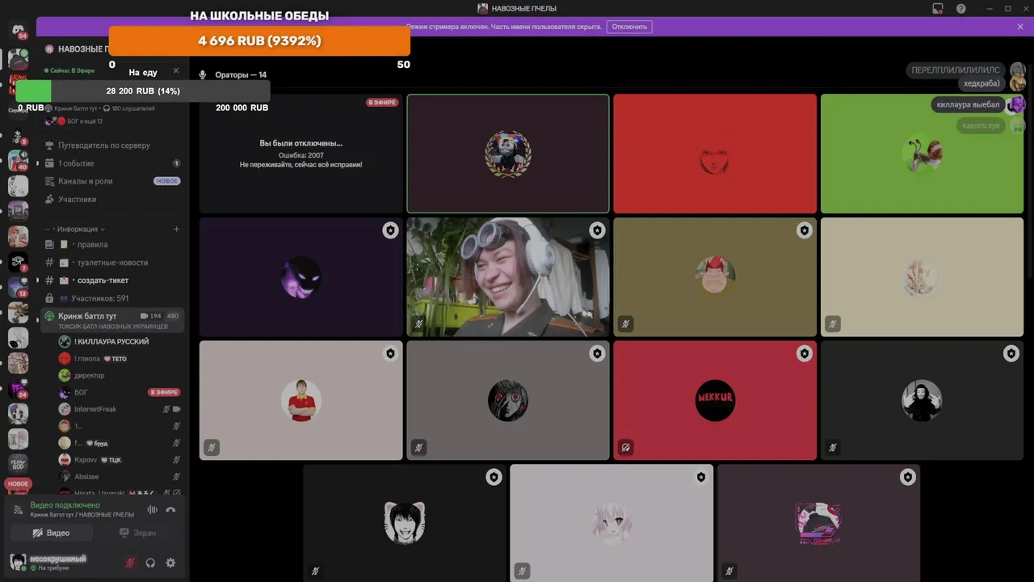
Task: Open the FEAR OF GOD server icon
Action: tap(18, 464)
